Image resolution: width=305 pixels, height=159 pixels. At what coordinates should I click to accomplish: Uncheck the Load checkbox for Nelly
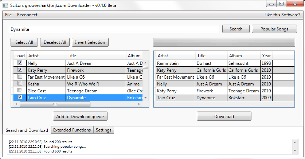(x=20, y=63)
